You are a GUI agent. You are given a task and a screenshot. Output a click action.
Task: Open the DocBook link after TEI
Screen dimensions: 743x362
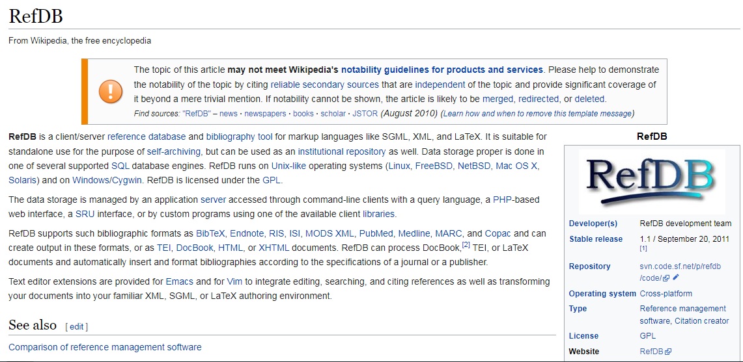(195, 248)
